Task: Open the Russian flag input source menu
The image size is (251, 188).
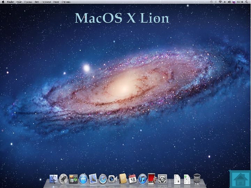Action: 234,2
